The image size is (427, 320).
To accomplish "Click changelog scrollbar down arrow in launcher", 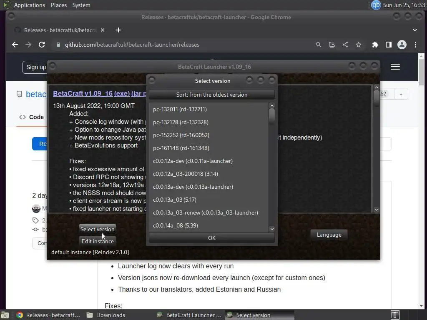I will point(377,210).
